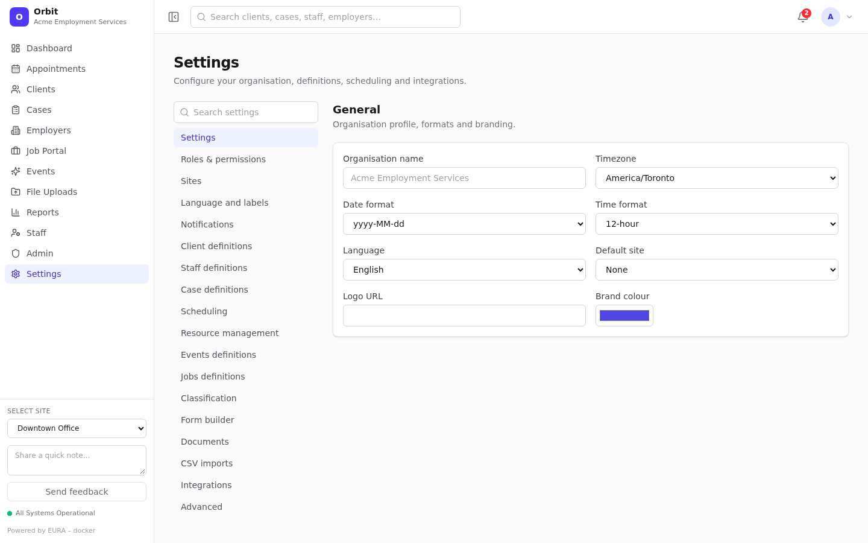Viewport: 868px width, 543px height.
Task: Go to Reports page
Action: click(x=77, y=212)
